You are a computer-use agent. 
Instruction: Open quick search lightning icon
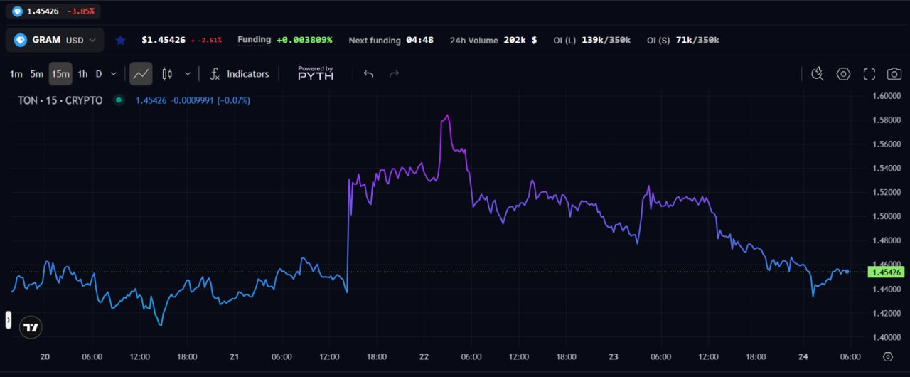[818, 74]
